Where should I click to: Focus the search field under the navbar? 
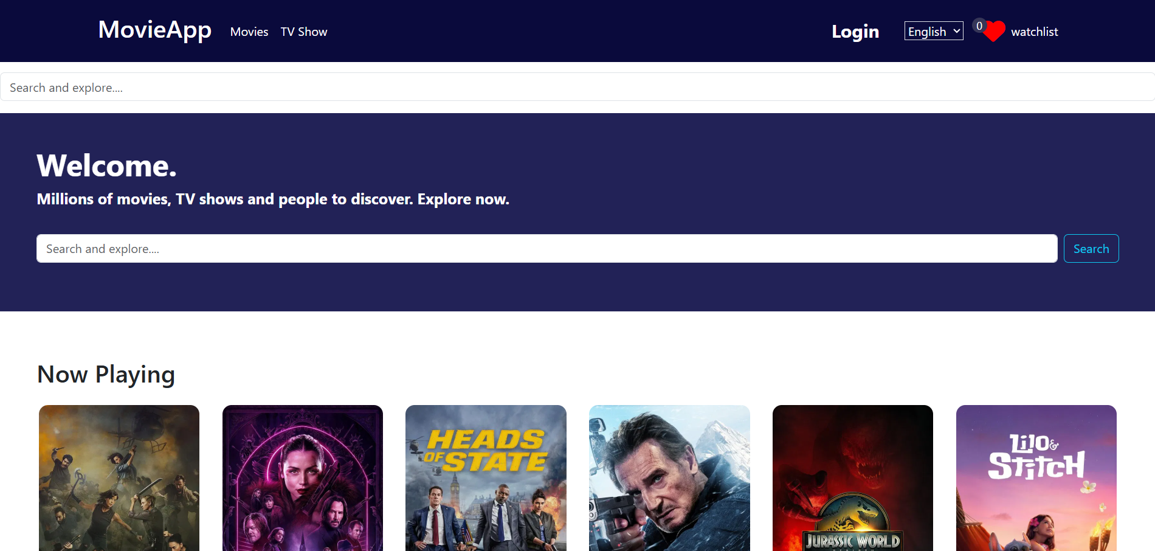[577, 87]
